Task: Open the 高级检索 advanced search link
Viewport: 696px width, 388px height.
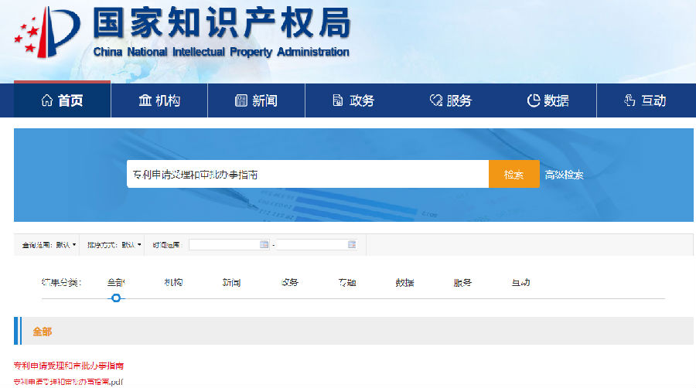Action: tap(564, 175)
